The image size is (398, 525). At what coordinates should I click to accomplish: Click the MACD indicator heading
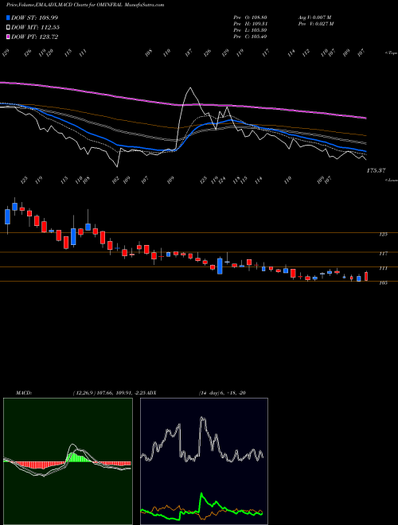pos(24,393)
